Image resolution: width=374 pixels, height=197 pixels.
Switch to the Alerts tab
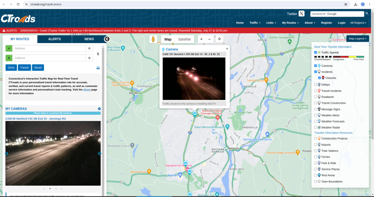coord(54,39)
